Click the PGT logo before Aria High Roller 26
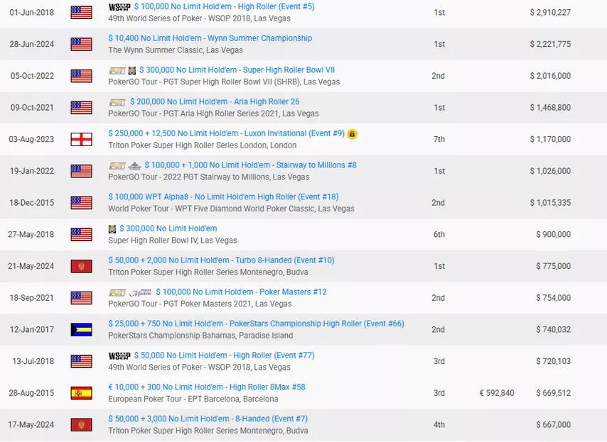607x442 pixels. click(x=117, y=102)
